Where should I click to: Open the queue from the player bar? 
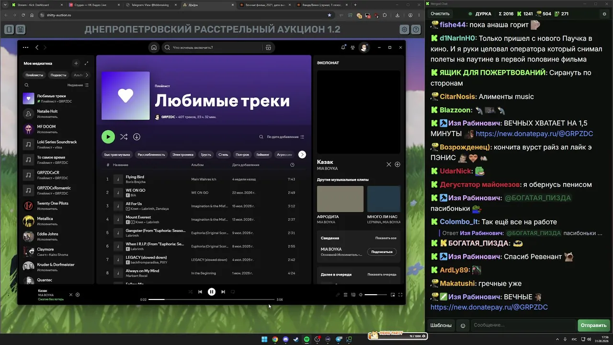(345, 295)
